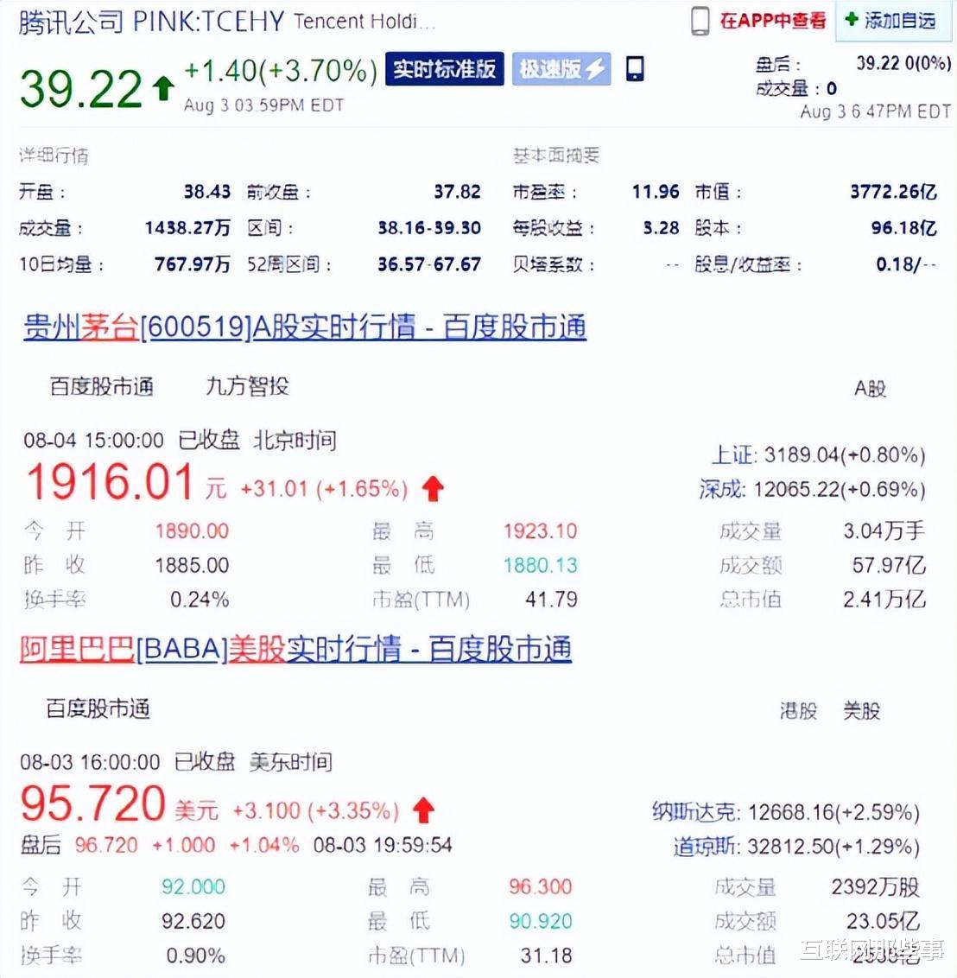Click Tencent price 39.22
This screenshot has width=957, height=978.
(81, 89)
